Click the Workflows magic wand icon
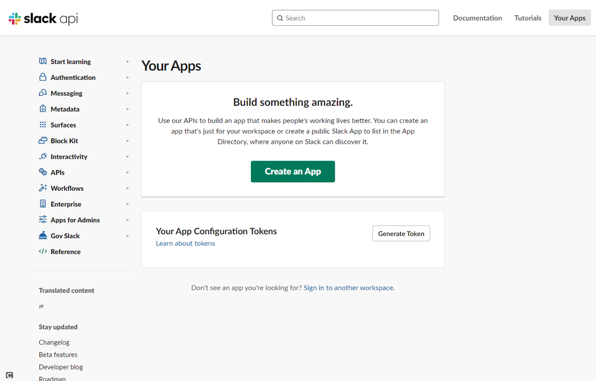This screenshot has width=596, height=381. pyautogui.click(x=43, y=188)
